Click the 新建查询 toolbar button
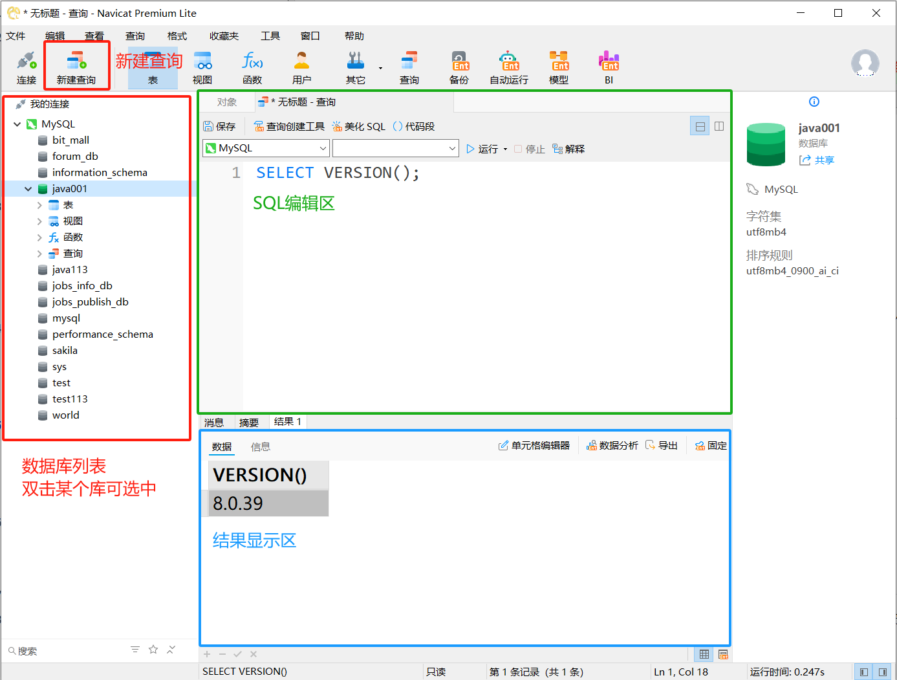The image size is (897, 680). click(x=76, y=68)
